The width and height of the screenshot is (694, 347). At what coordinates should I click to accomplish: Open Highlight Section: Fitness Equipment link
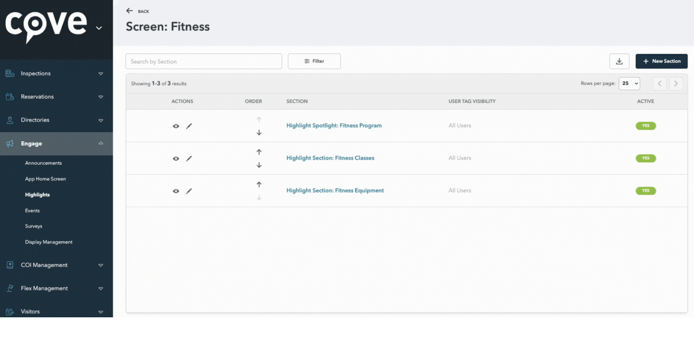coord(335,190)
